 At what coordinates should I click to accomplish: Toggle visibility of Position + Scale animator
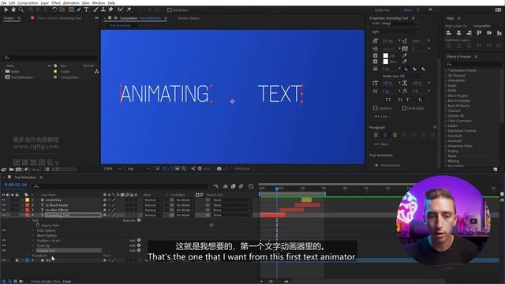pyautogui.click(x=3, y=241)
